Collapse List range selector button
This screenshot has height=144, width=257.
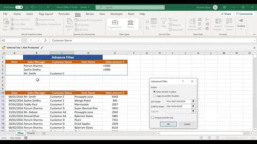(193, 101)
